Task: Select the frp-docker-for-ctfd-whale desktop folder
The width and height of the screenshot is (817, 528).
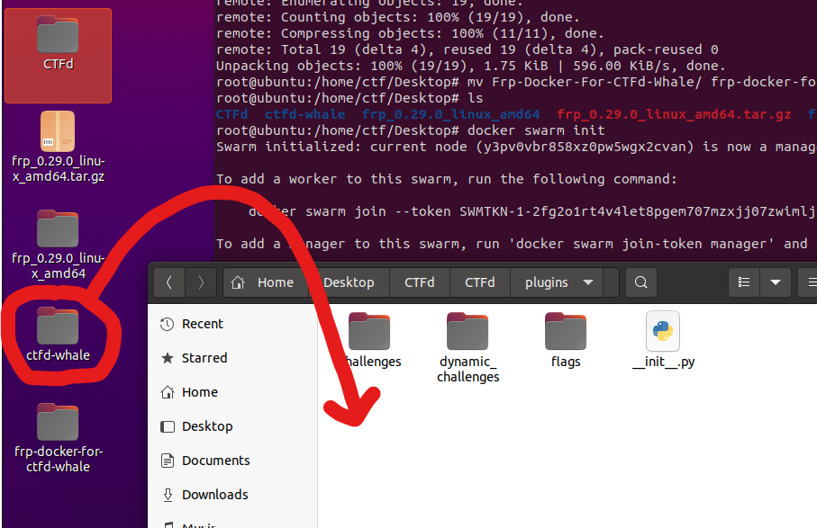Action: click(58, 438)
